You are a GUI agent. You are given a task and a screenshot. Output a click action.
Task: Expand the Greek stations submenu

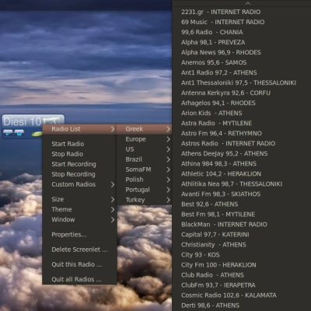[144, 129]
